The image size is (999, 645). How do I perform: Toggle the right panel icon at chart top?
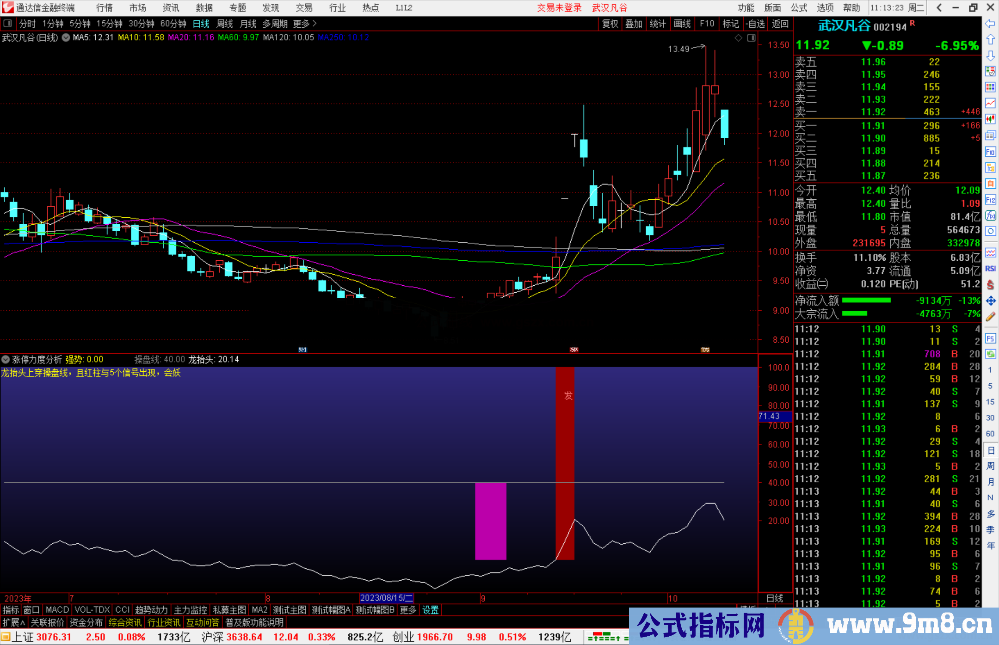pos(751,38)
